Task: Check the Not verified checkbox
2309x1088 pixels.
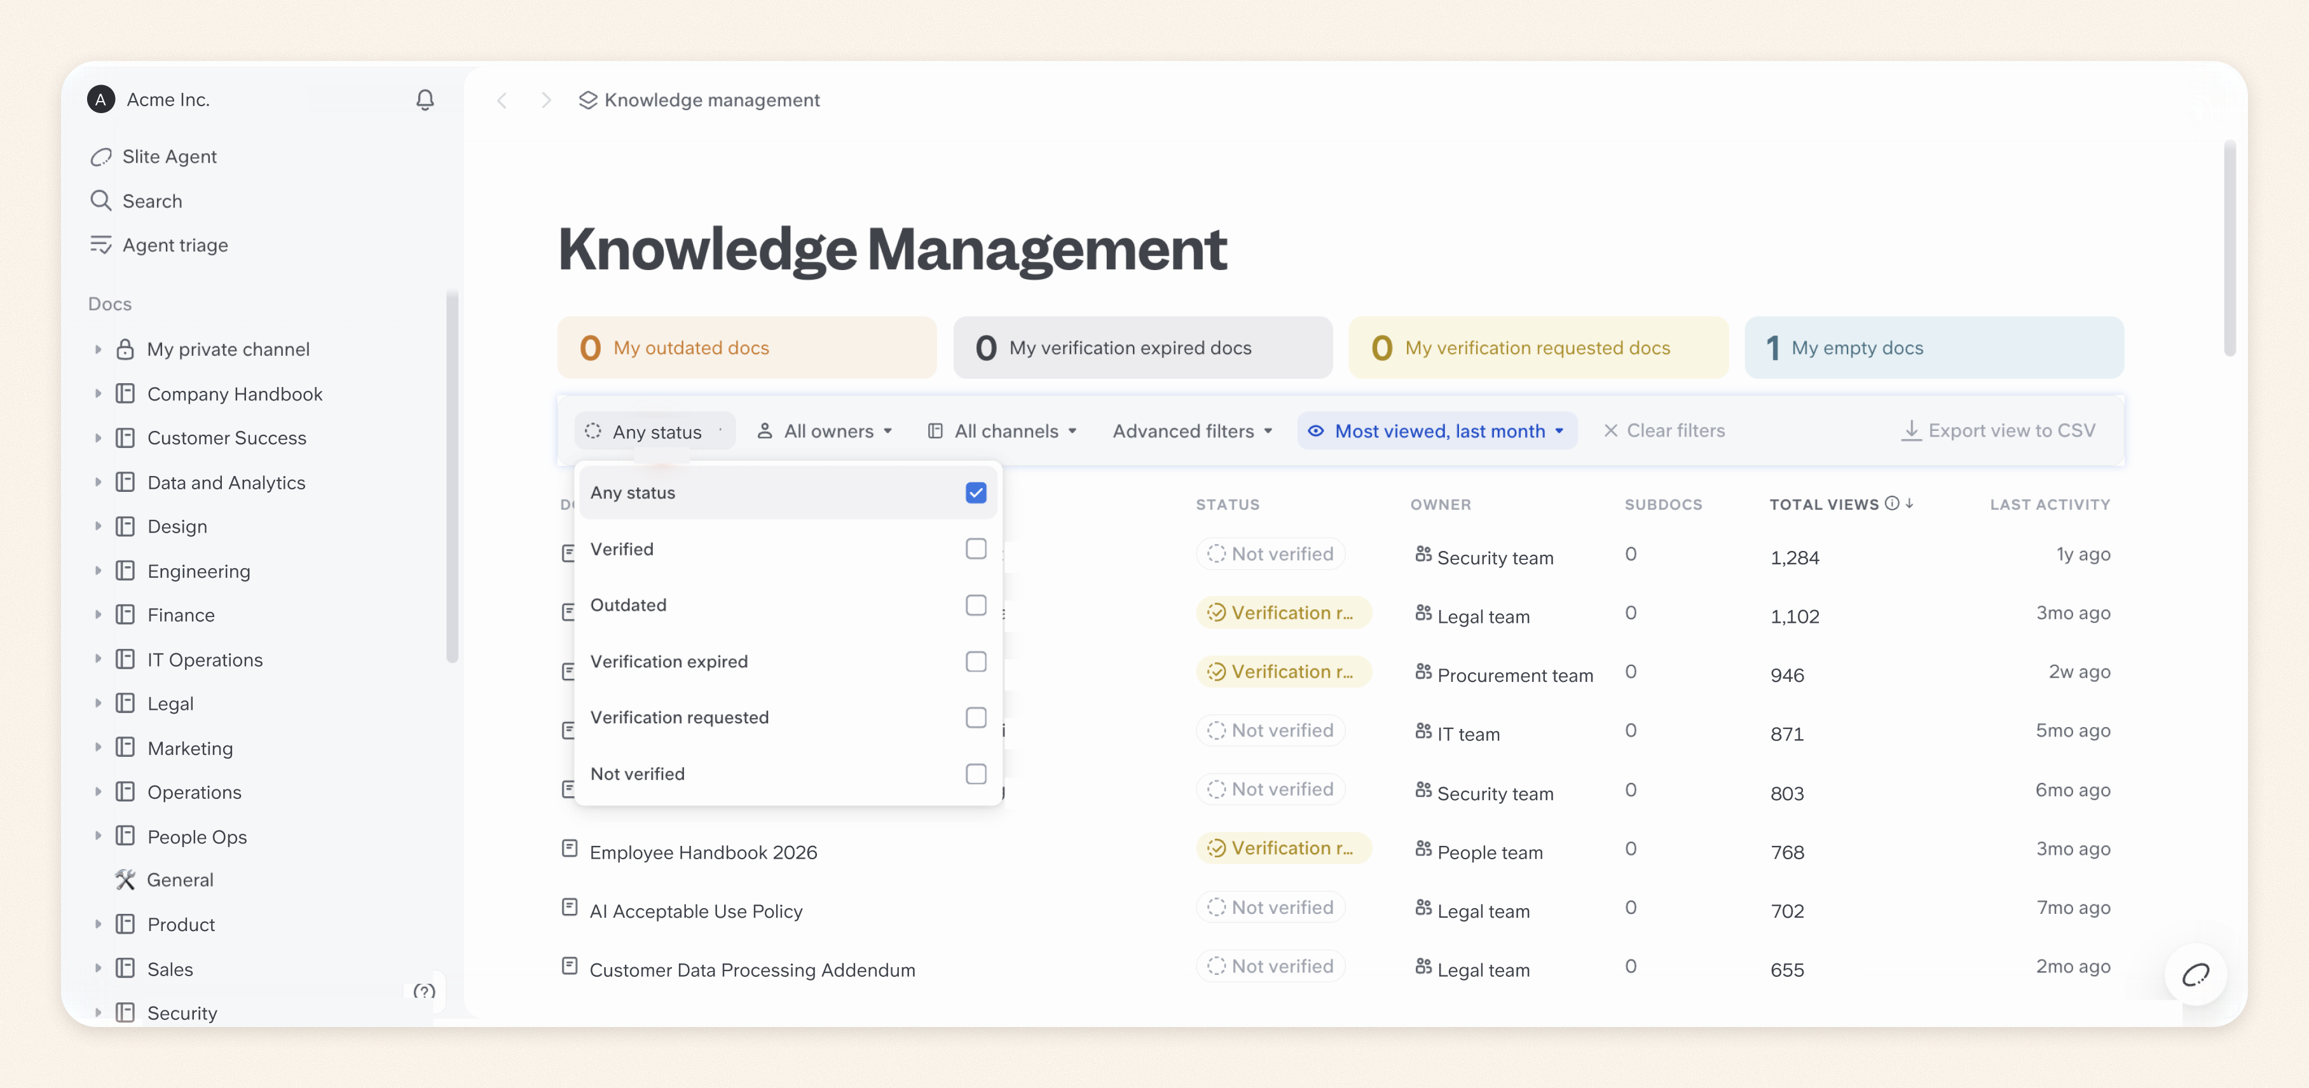Action: point(976,773)
